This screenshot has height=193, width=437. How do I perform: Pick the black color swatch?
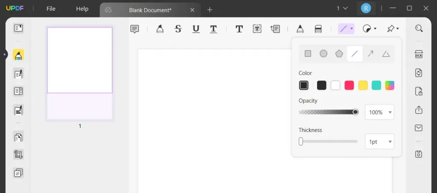point(322,85)
